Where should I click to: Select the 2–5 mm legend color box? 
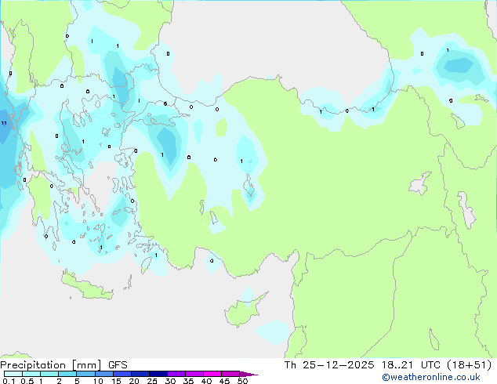point(67,374)
